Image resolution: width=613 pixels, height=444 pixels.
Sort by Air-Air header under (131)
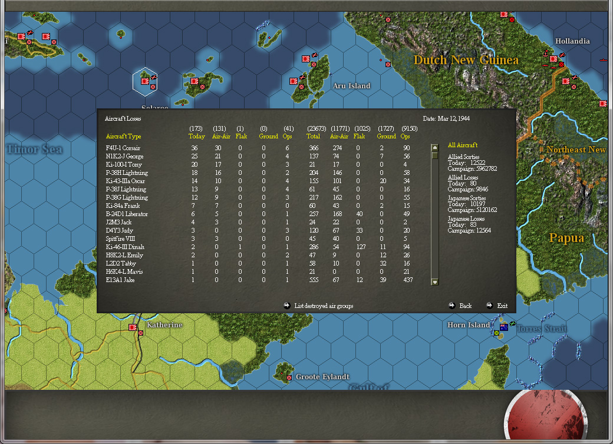[221, 136]
